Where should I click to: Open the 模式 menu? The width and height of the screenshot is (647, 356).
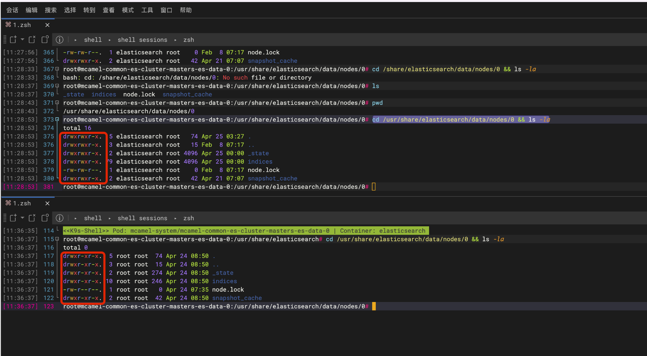128,10
